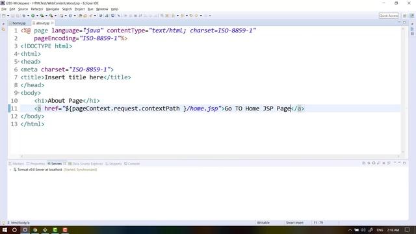Open the Snippets tab
Screen dimensions: 416x234
(114, 164)
